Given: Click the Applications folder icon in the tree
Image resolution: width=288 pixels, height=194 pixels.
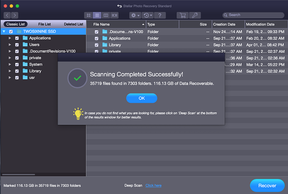Looking at the screenshot, I should [x=25, y=38].
